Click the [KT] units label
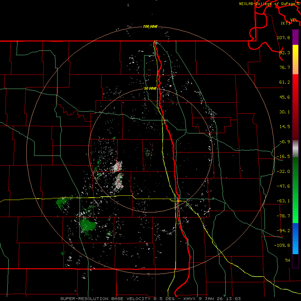301x301 pixels. 286,23
